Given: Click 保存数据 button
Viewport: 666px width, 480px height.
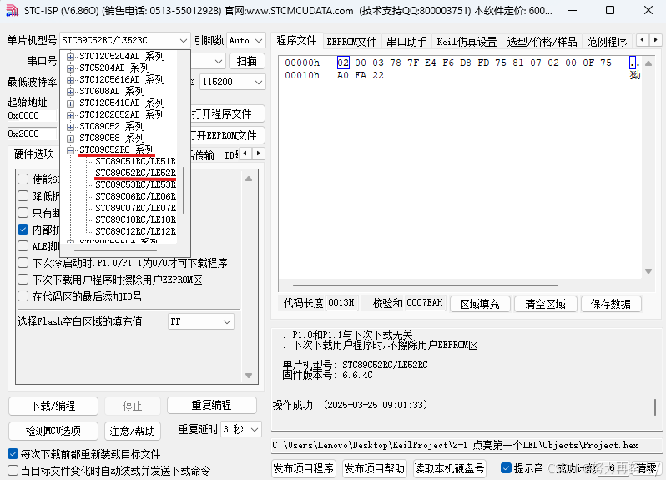Looking at the screenshot, I should tap(611, 304).
